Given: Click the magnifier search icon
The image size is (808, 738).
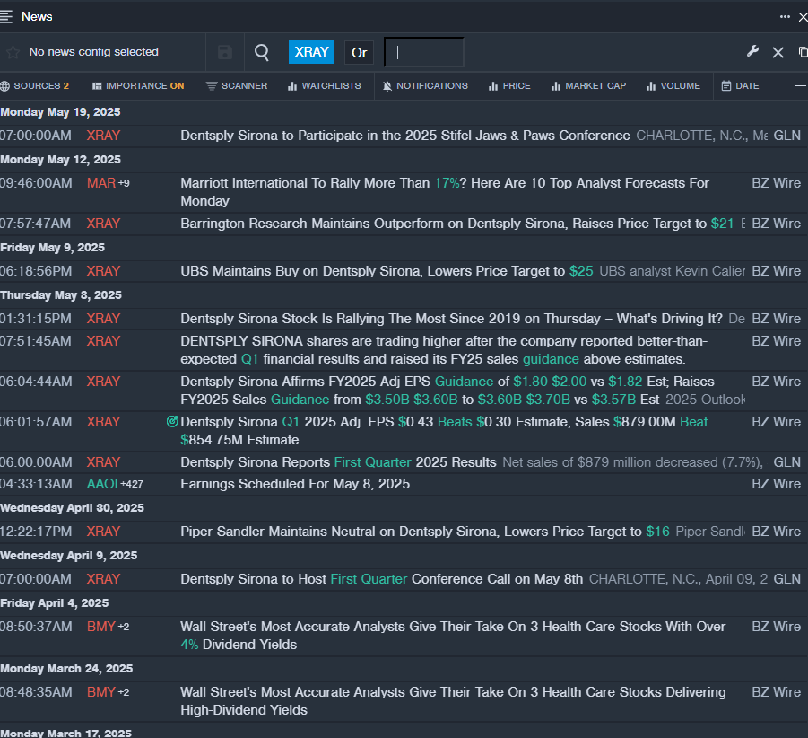Looking at the screenshot, I should (262, 52).
